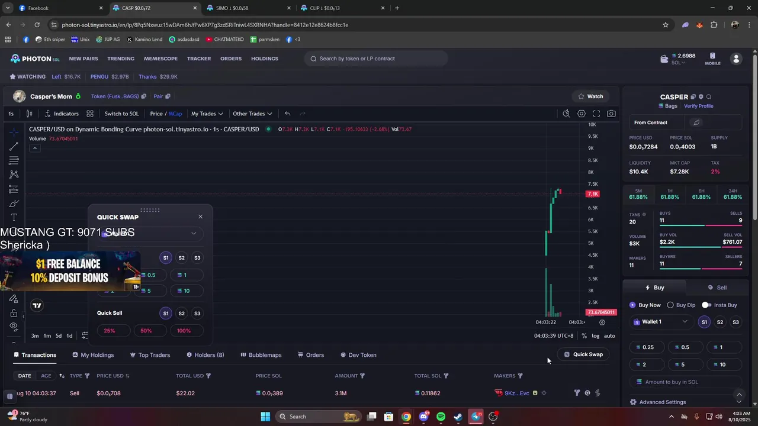Click Verify Profile link
The height and width of the screenshot is (426, 758).
tap(698, 106)
